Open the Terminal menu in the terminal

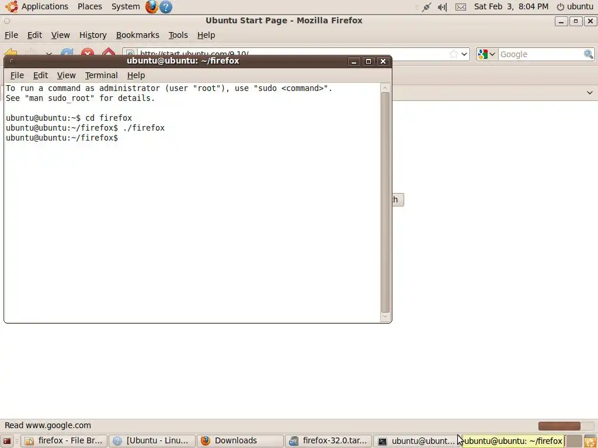click(x=101, y=75)
